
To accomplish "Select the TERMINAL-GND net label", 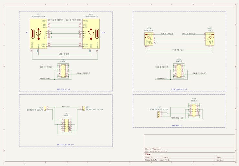I will coord(177,118).
